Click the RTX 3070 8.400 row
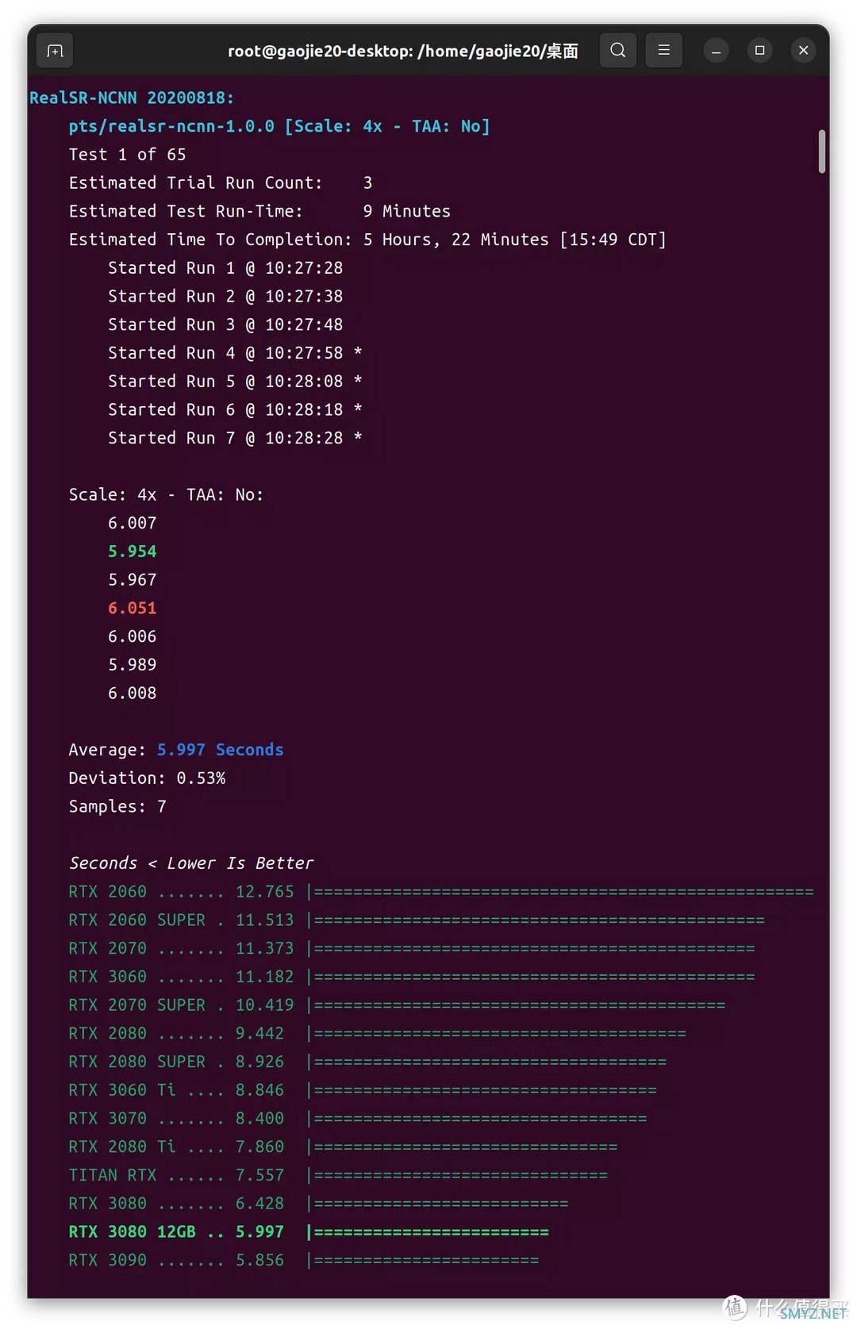Image resolution: width=857 pixels, height=1329 pixels. [358, 1119]
